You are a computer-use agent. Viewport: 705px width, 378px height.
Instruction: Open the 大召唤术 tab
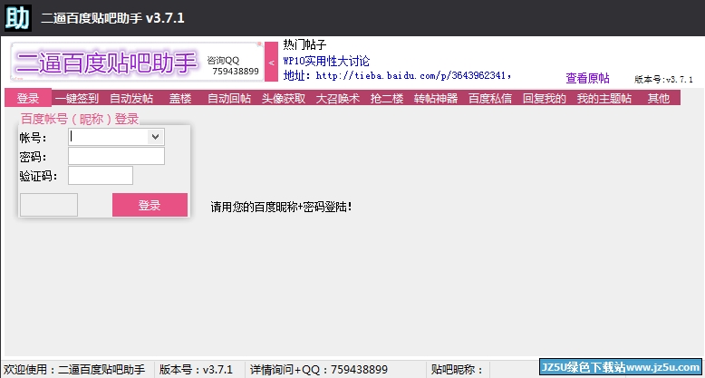click(x=338, y=98)
